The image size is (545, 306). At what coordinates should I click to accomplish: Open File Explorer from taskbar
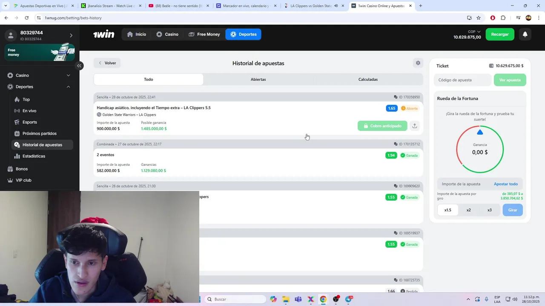(x=286, y=299)
